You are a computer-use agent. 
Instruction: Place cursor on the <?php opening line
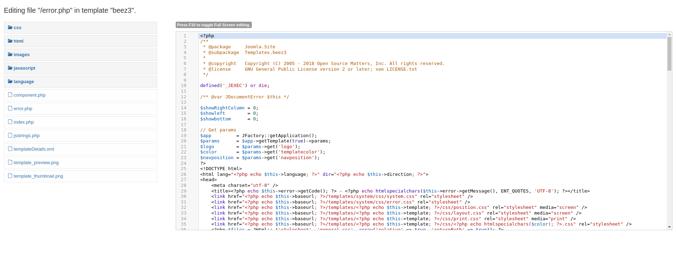click(x=207, y=36)
